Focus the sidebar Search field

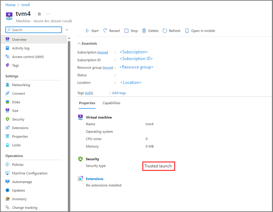point(34,30)
